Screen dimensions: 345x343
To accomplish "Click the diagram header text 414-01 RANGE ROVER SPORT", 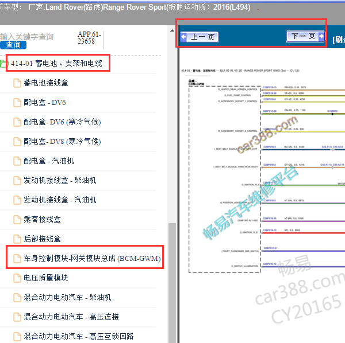I will point(240,71).
